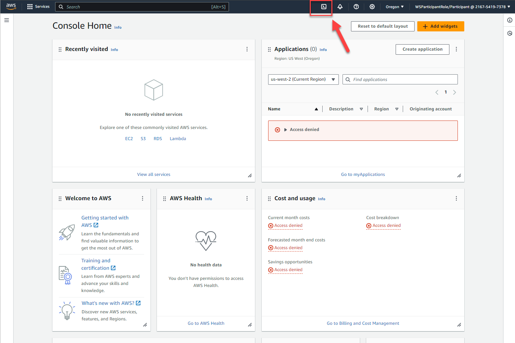Screen dimensions: 515x343
Task: Open the S3 service link
Action: coord(143,139)
